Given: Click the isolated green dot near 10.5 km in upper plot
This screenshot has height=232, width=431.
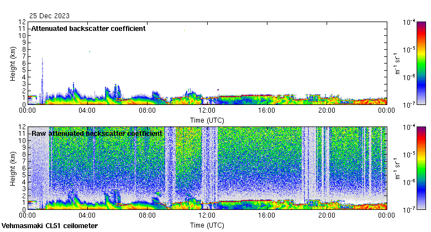Looking at the screenshot, I should tap(184, 30).
